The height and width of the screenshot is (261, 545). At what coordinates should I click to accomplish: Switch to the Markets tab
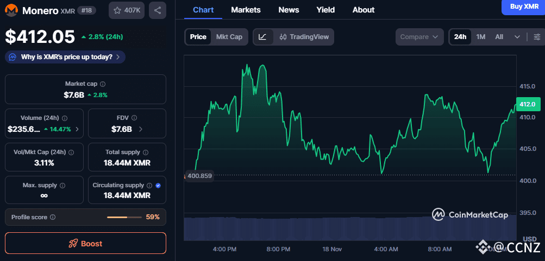246,10
